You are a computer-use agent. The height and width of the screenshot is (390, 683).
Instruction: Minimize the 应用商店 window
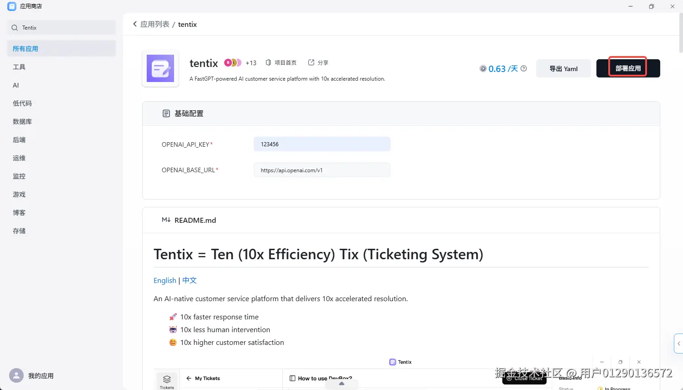tap(631, 6)
